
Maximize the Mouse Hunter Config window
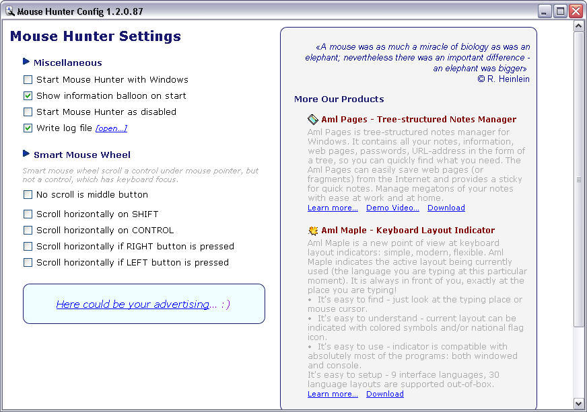click(x=561, y=11)
